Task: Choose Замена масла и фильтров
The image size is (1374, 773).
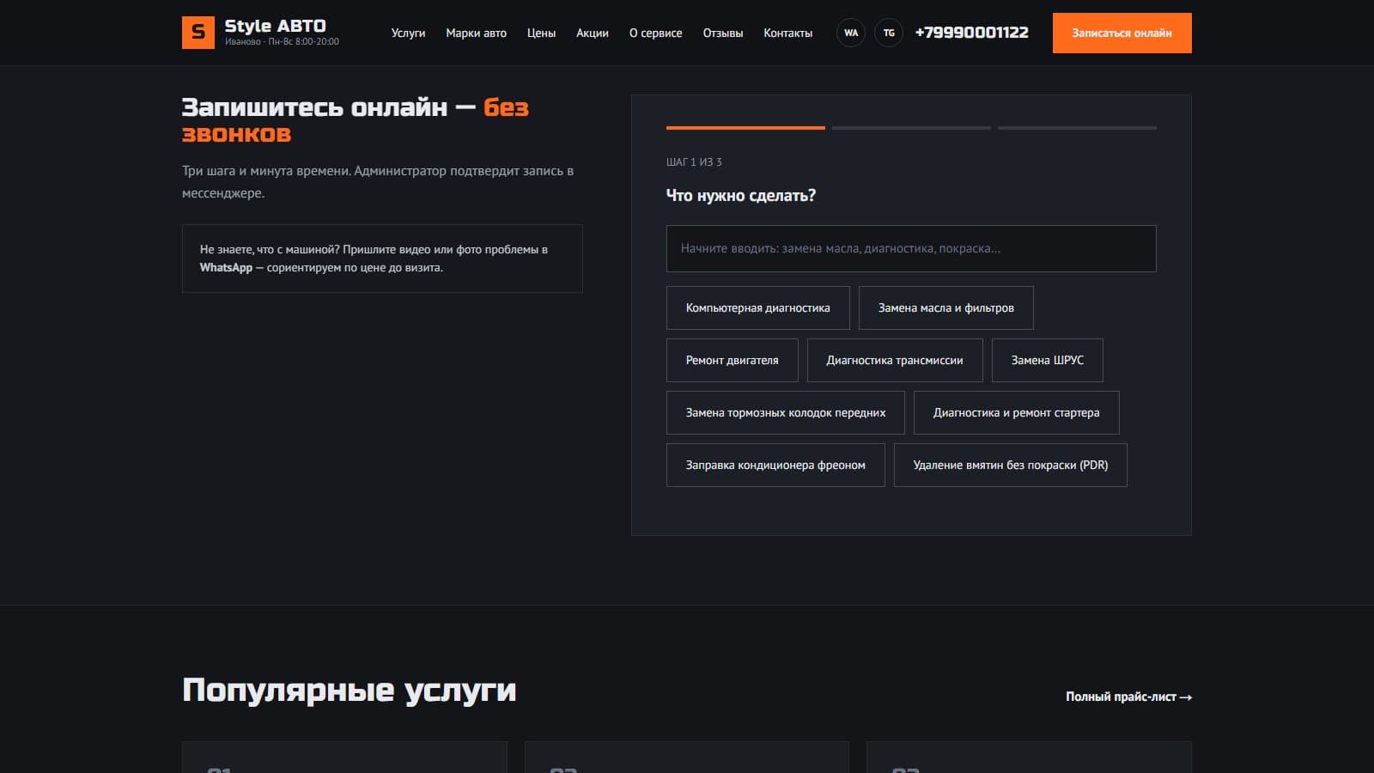Action: [x=945, y=307]
